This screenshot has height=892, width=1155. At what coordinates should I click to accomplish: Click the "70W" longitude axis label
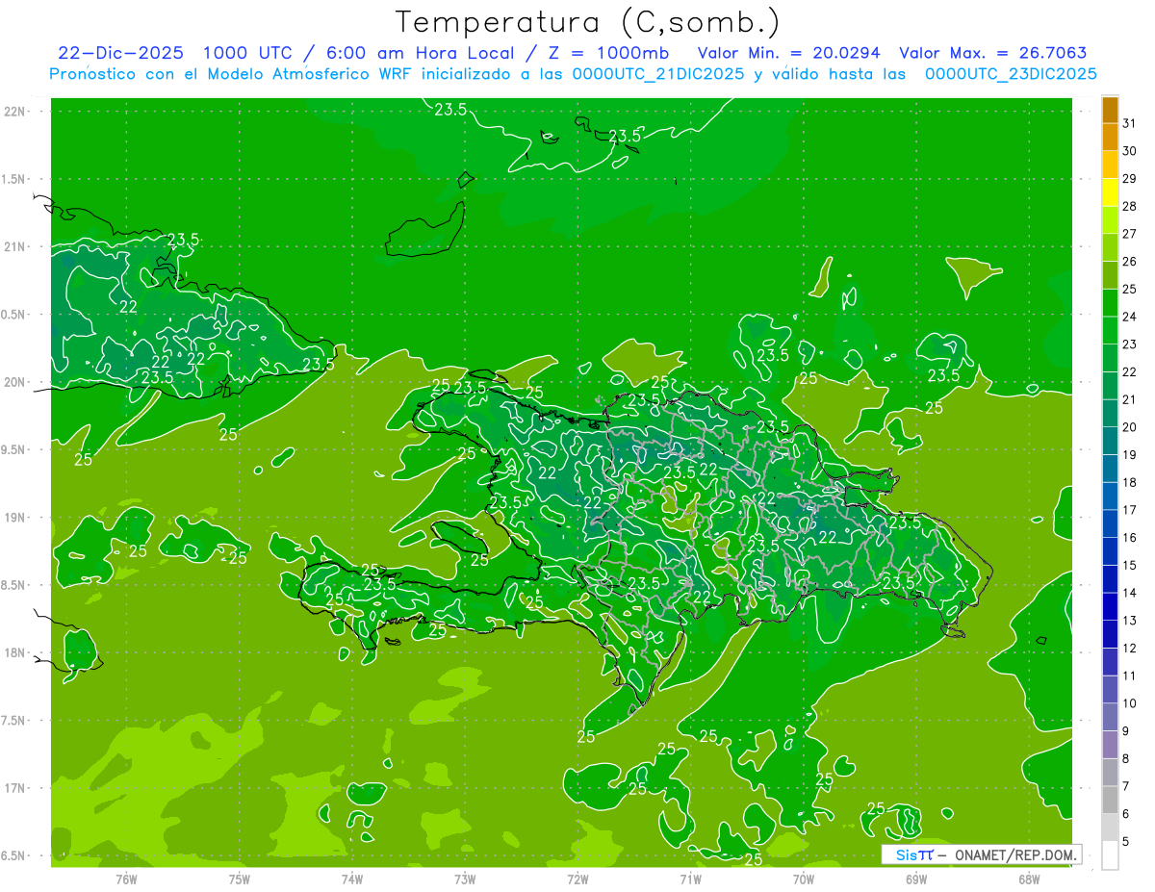point(804,879)
